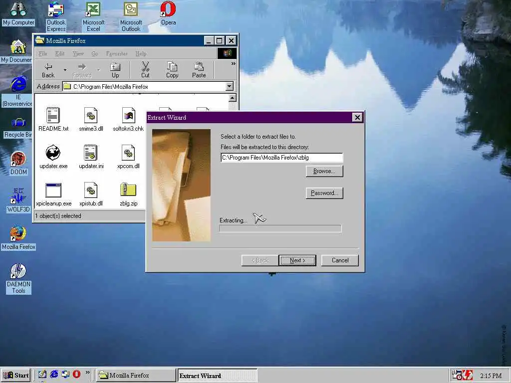Switch to Mozilla Firefox taskbar button
This screenshot has height=383, width=511.
point(136,375)
